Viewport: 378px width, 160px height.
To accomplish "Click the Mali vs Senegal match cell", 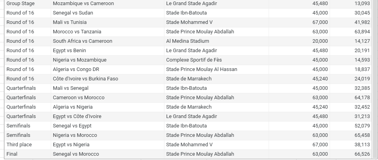I will 71,88.
